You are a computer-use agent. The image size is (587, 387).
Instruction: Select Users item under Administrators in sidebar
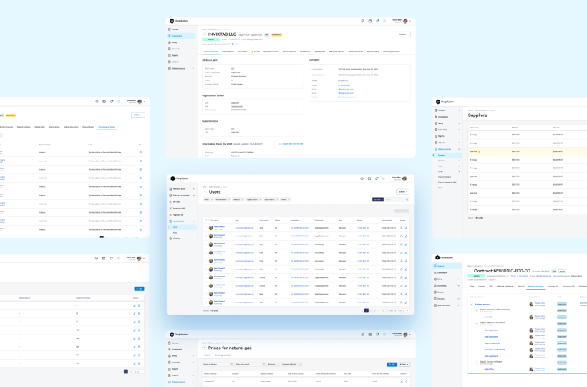pos(175,227)
